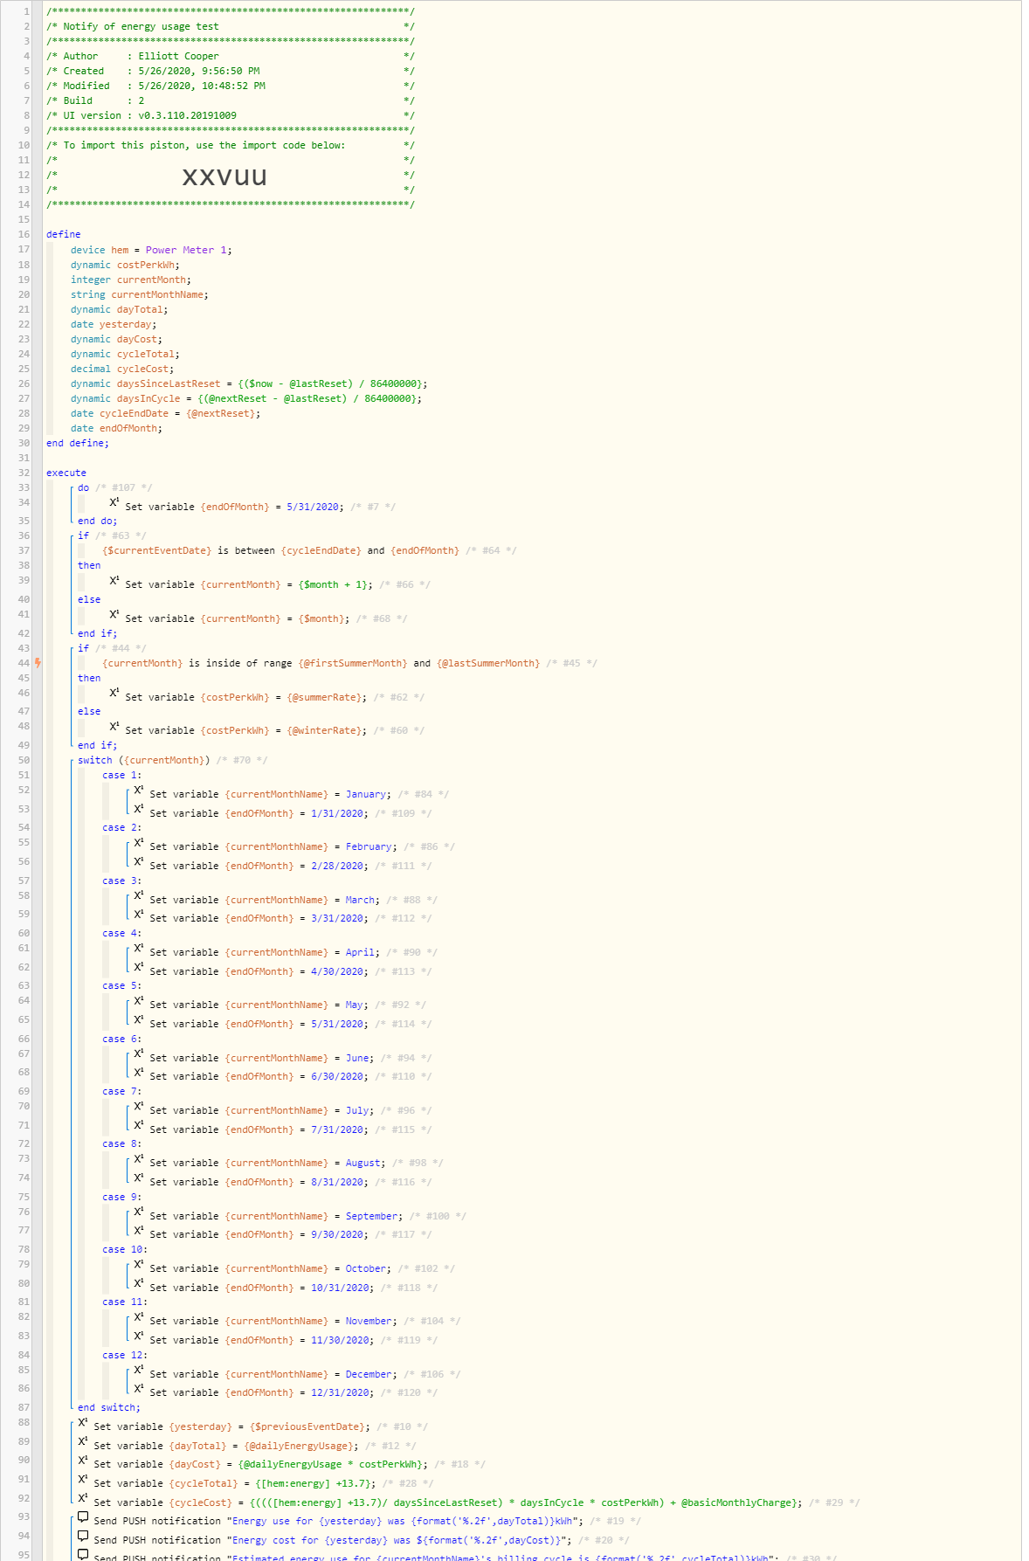Click the "dynamic daysInCycle" definition line
Viewport: 1029px width, 1561px height.
pyautogui.click(x=246, y=398)
